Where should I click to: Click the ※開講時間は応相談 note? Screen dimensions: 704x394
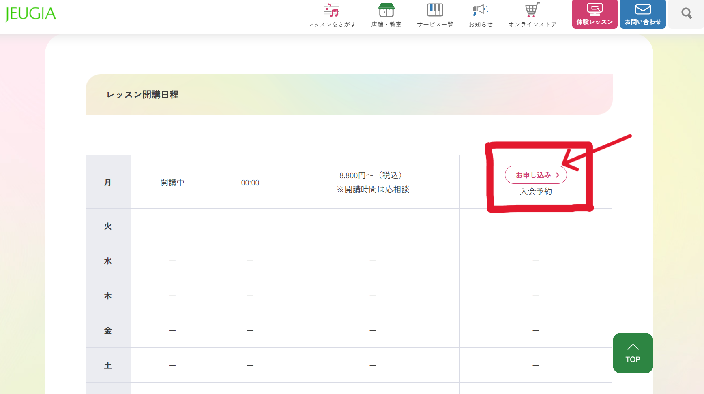pos(373,190)
